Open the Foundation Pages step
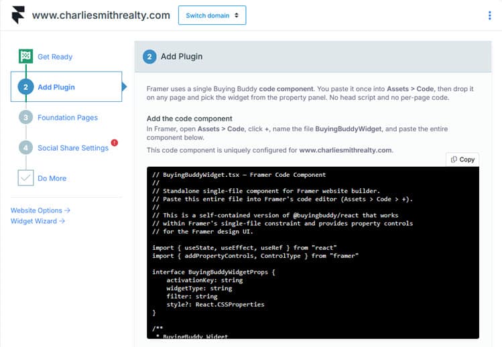The width and height of the screenshot is (502, 347). (68, 117)
